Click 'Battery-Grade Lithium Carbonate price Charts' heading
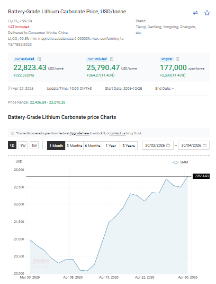The image size is (216, 284). click(62, 117)
